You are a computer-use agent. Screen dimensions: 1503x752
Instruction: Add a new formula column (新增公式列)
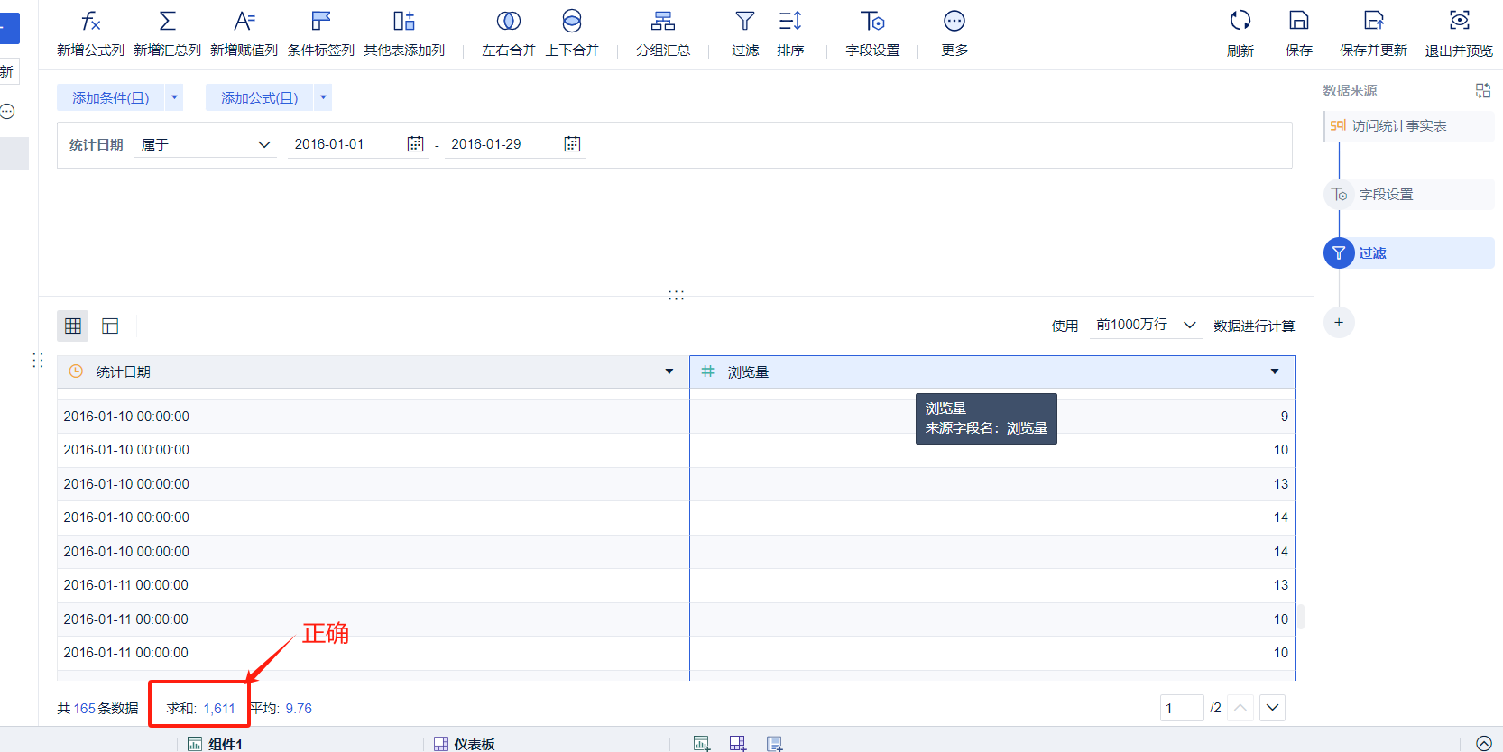click(x=90, y=33)
